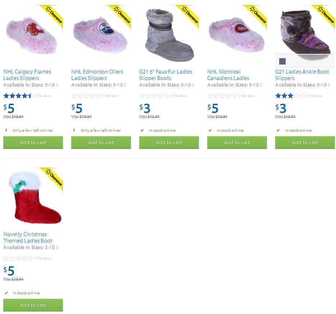Open the NHL Montreal Canadiens slipper image
The width and height of the screenshot is (336, 314).
[x=237, y=34]
